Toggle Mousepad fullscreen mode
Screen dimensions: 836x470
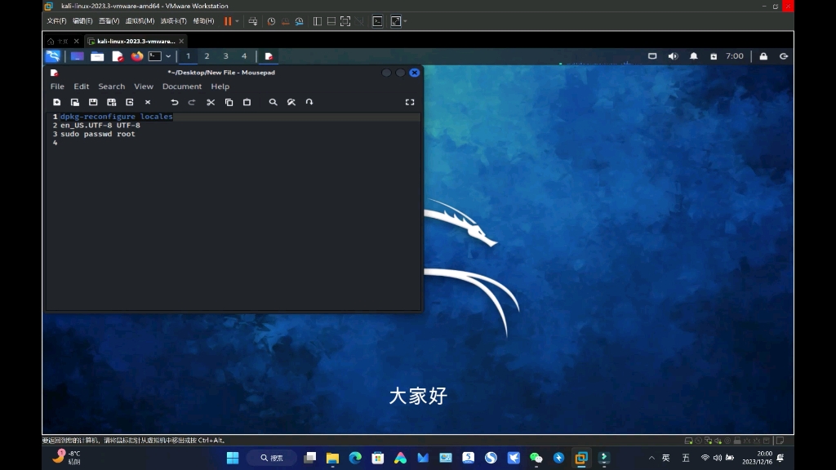(410, 102)
